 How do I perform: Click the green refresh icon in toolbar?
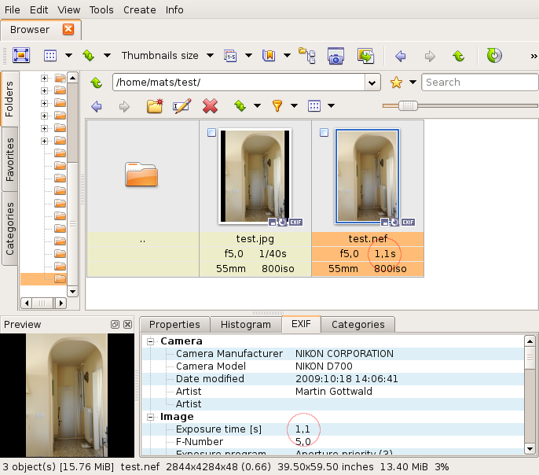tap(494, 55)
